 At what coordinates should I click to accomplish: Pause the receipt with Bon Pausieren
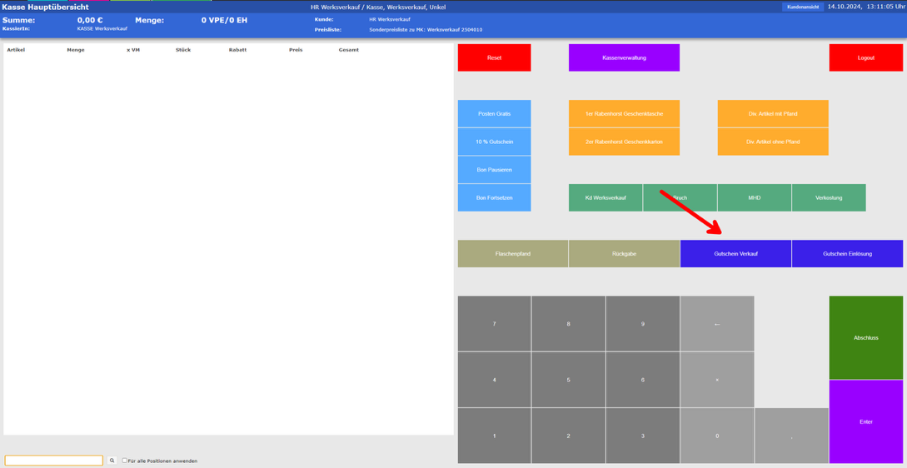494,170
